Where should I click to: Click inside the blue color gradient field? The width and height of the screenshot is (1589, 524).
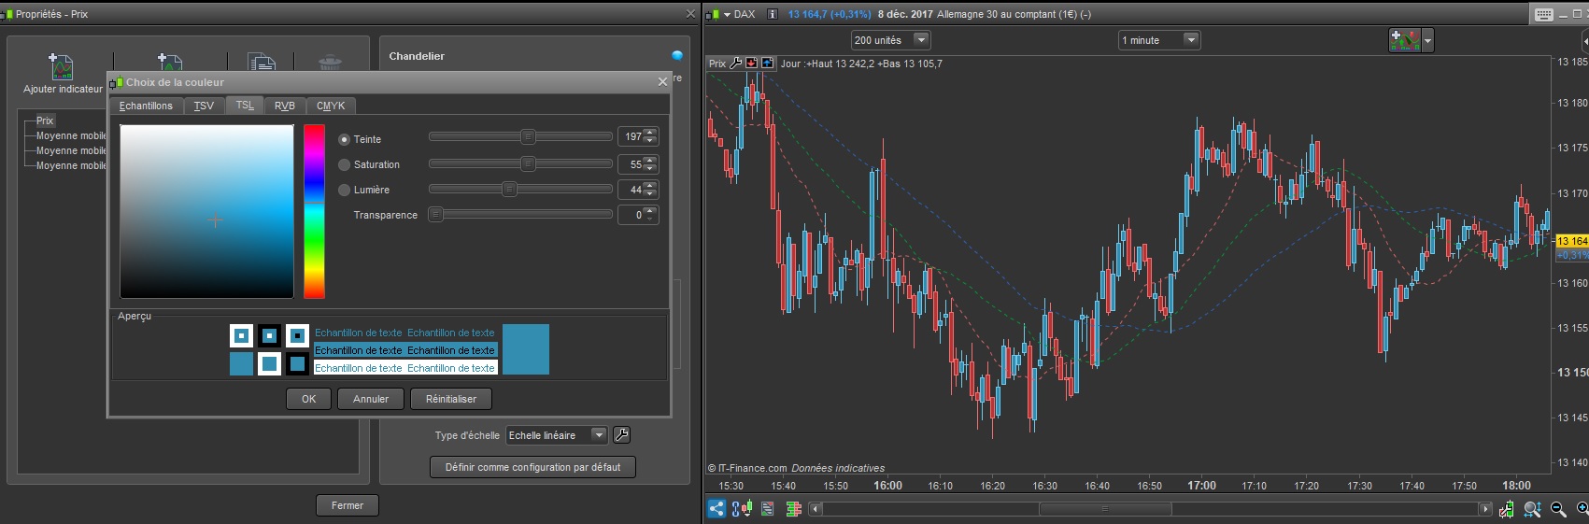pos(206,211)
